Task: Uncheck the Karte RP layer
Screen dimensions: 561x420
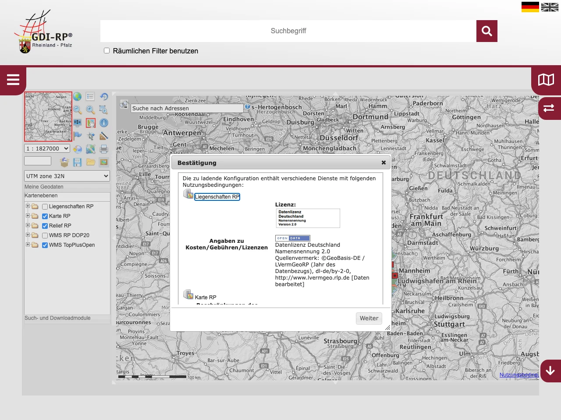Action: 45,216
